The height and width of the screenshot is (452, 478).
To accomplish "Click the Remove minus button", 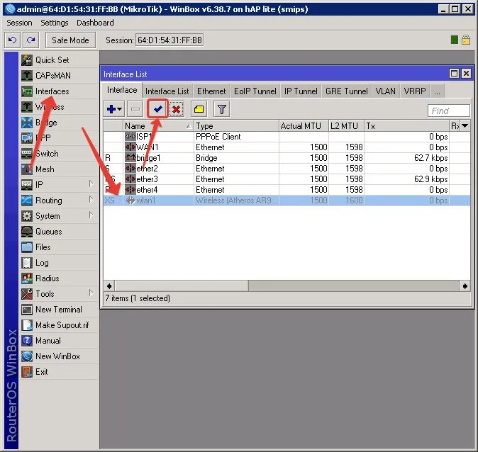I will point(135,109).
